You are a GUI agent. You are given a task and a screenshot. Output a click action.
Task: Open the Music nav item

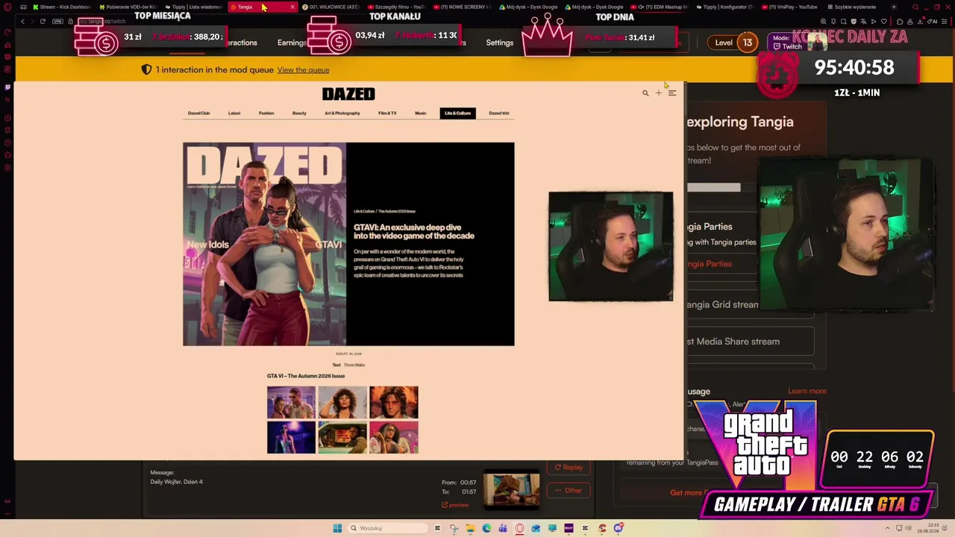tap(421, 113)
